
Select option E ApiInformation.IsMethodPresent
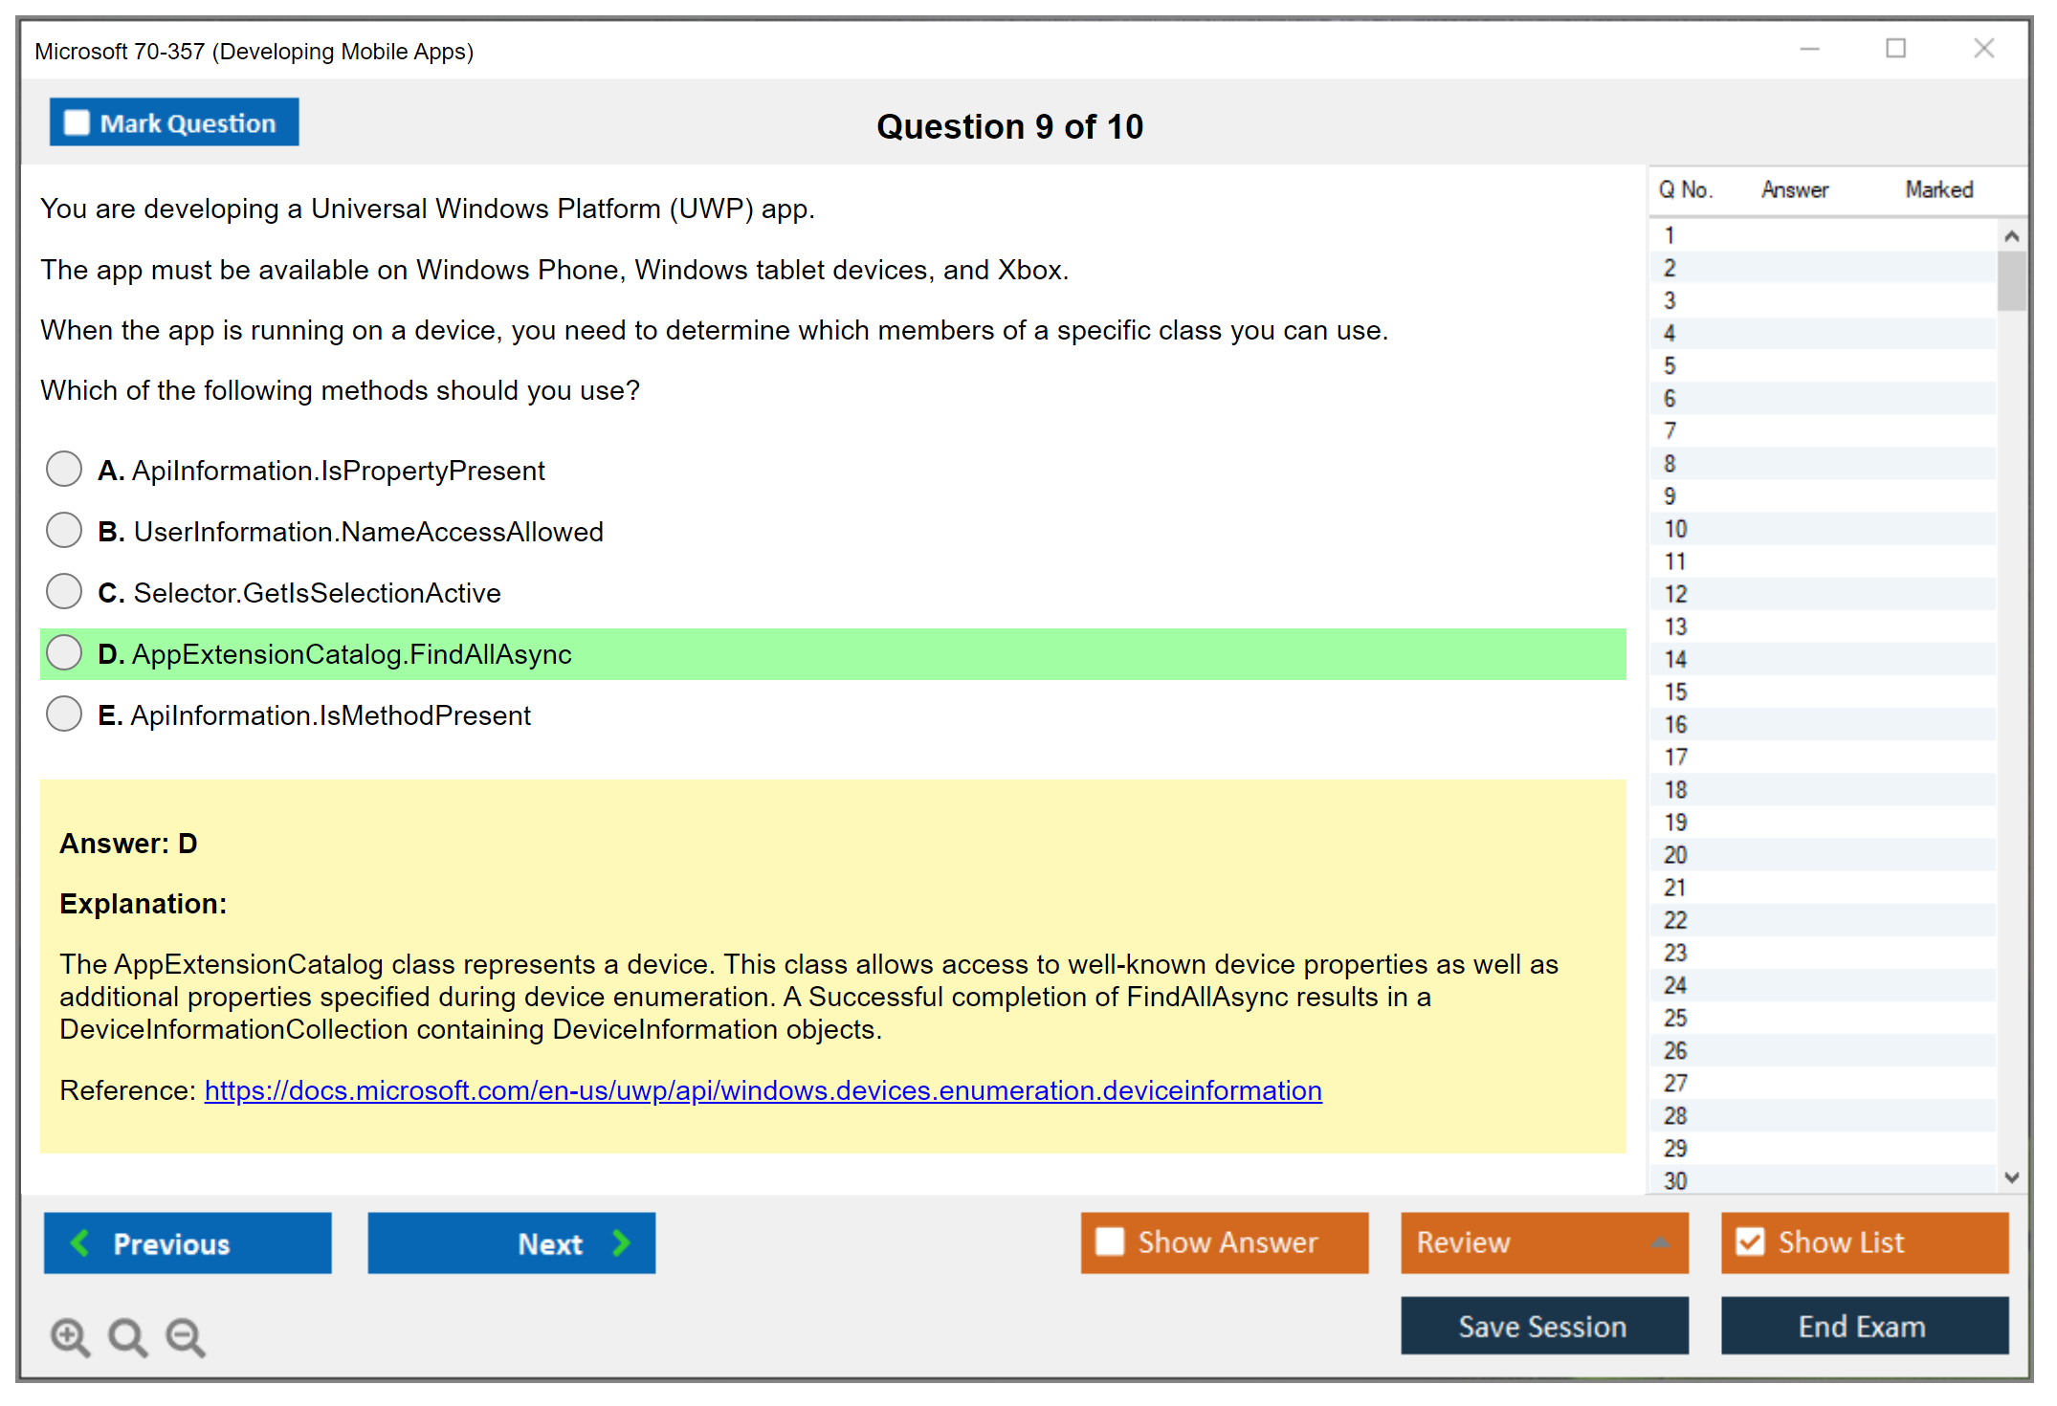pyautogui.click(x=64, y=714)
